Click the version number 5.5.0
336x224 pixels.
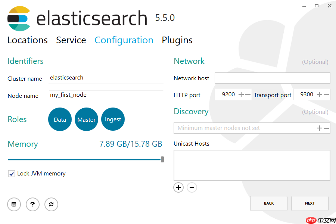click(x=165, y=18)
